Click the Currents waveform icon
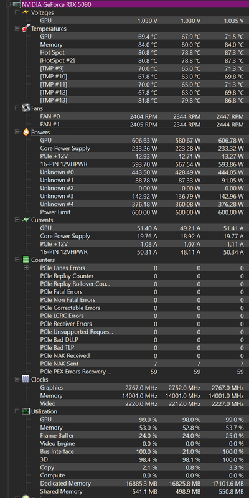The height and width of the screenshot is (498, 249). (26, 220)
